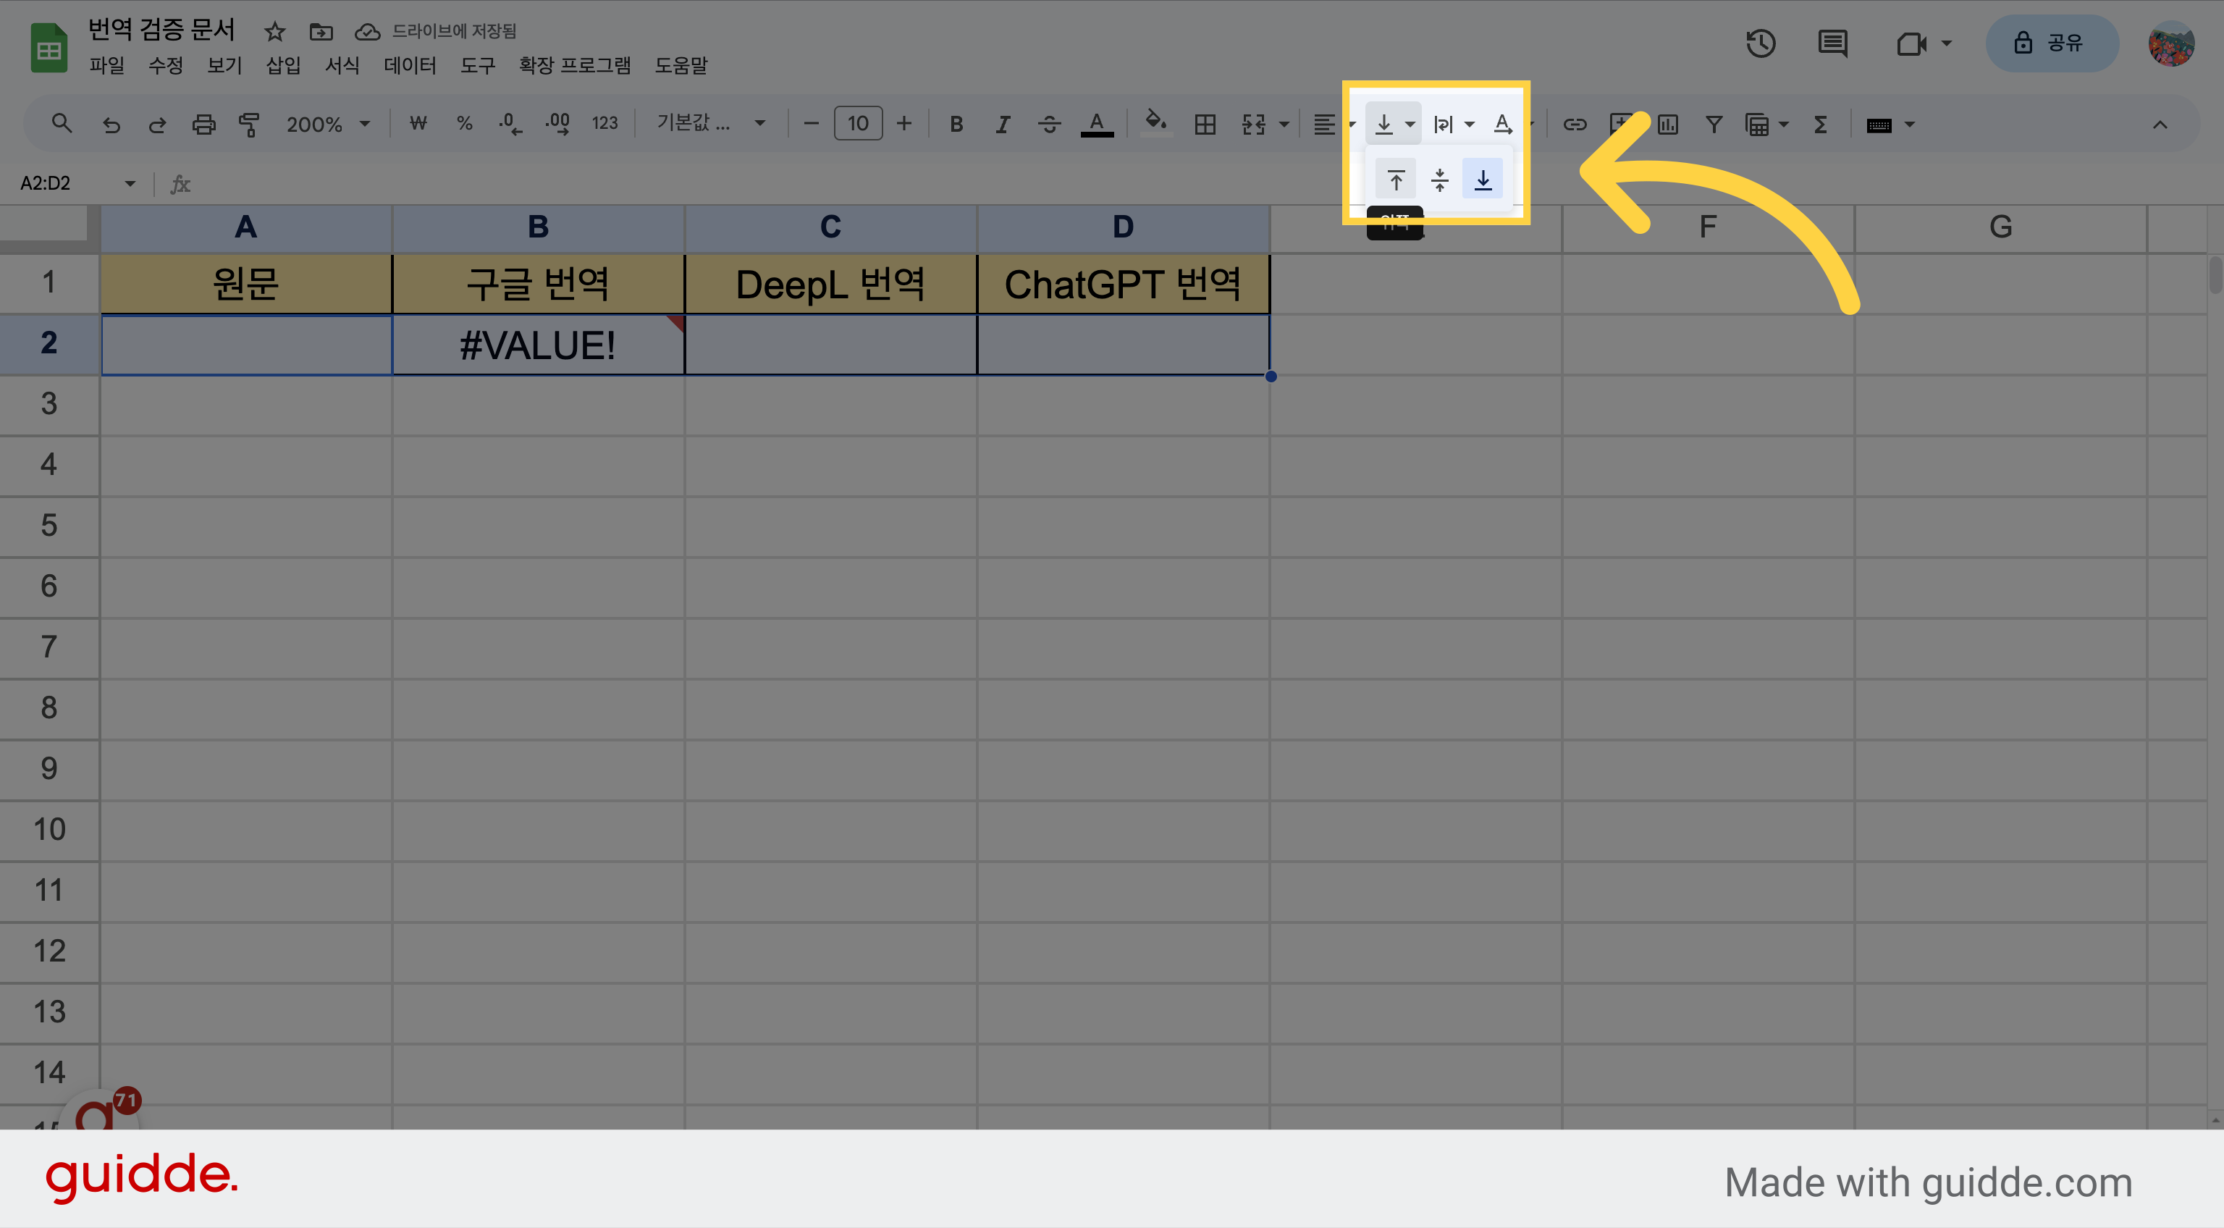Choose bottom vertical alignment
Image resolution: width=2224 pixels, height=1228 pixels.
[x=1483, y=180]
